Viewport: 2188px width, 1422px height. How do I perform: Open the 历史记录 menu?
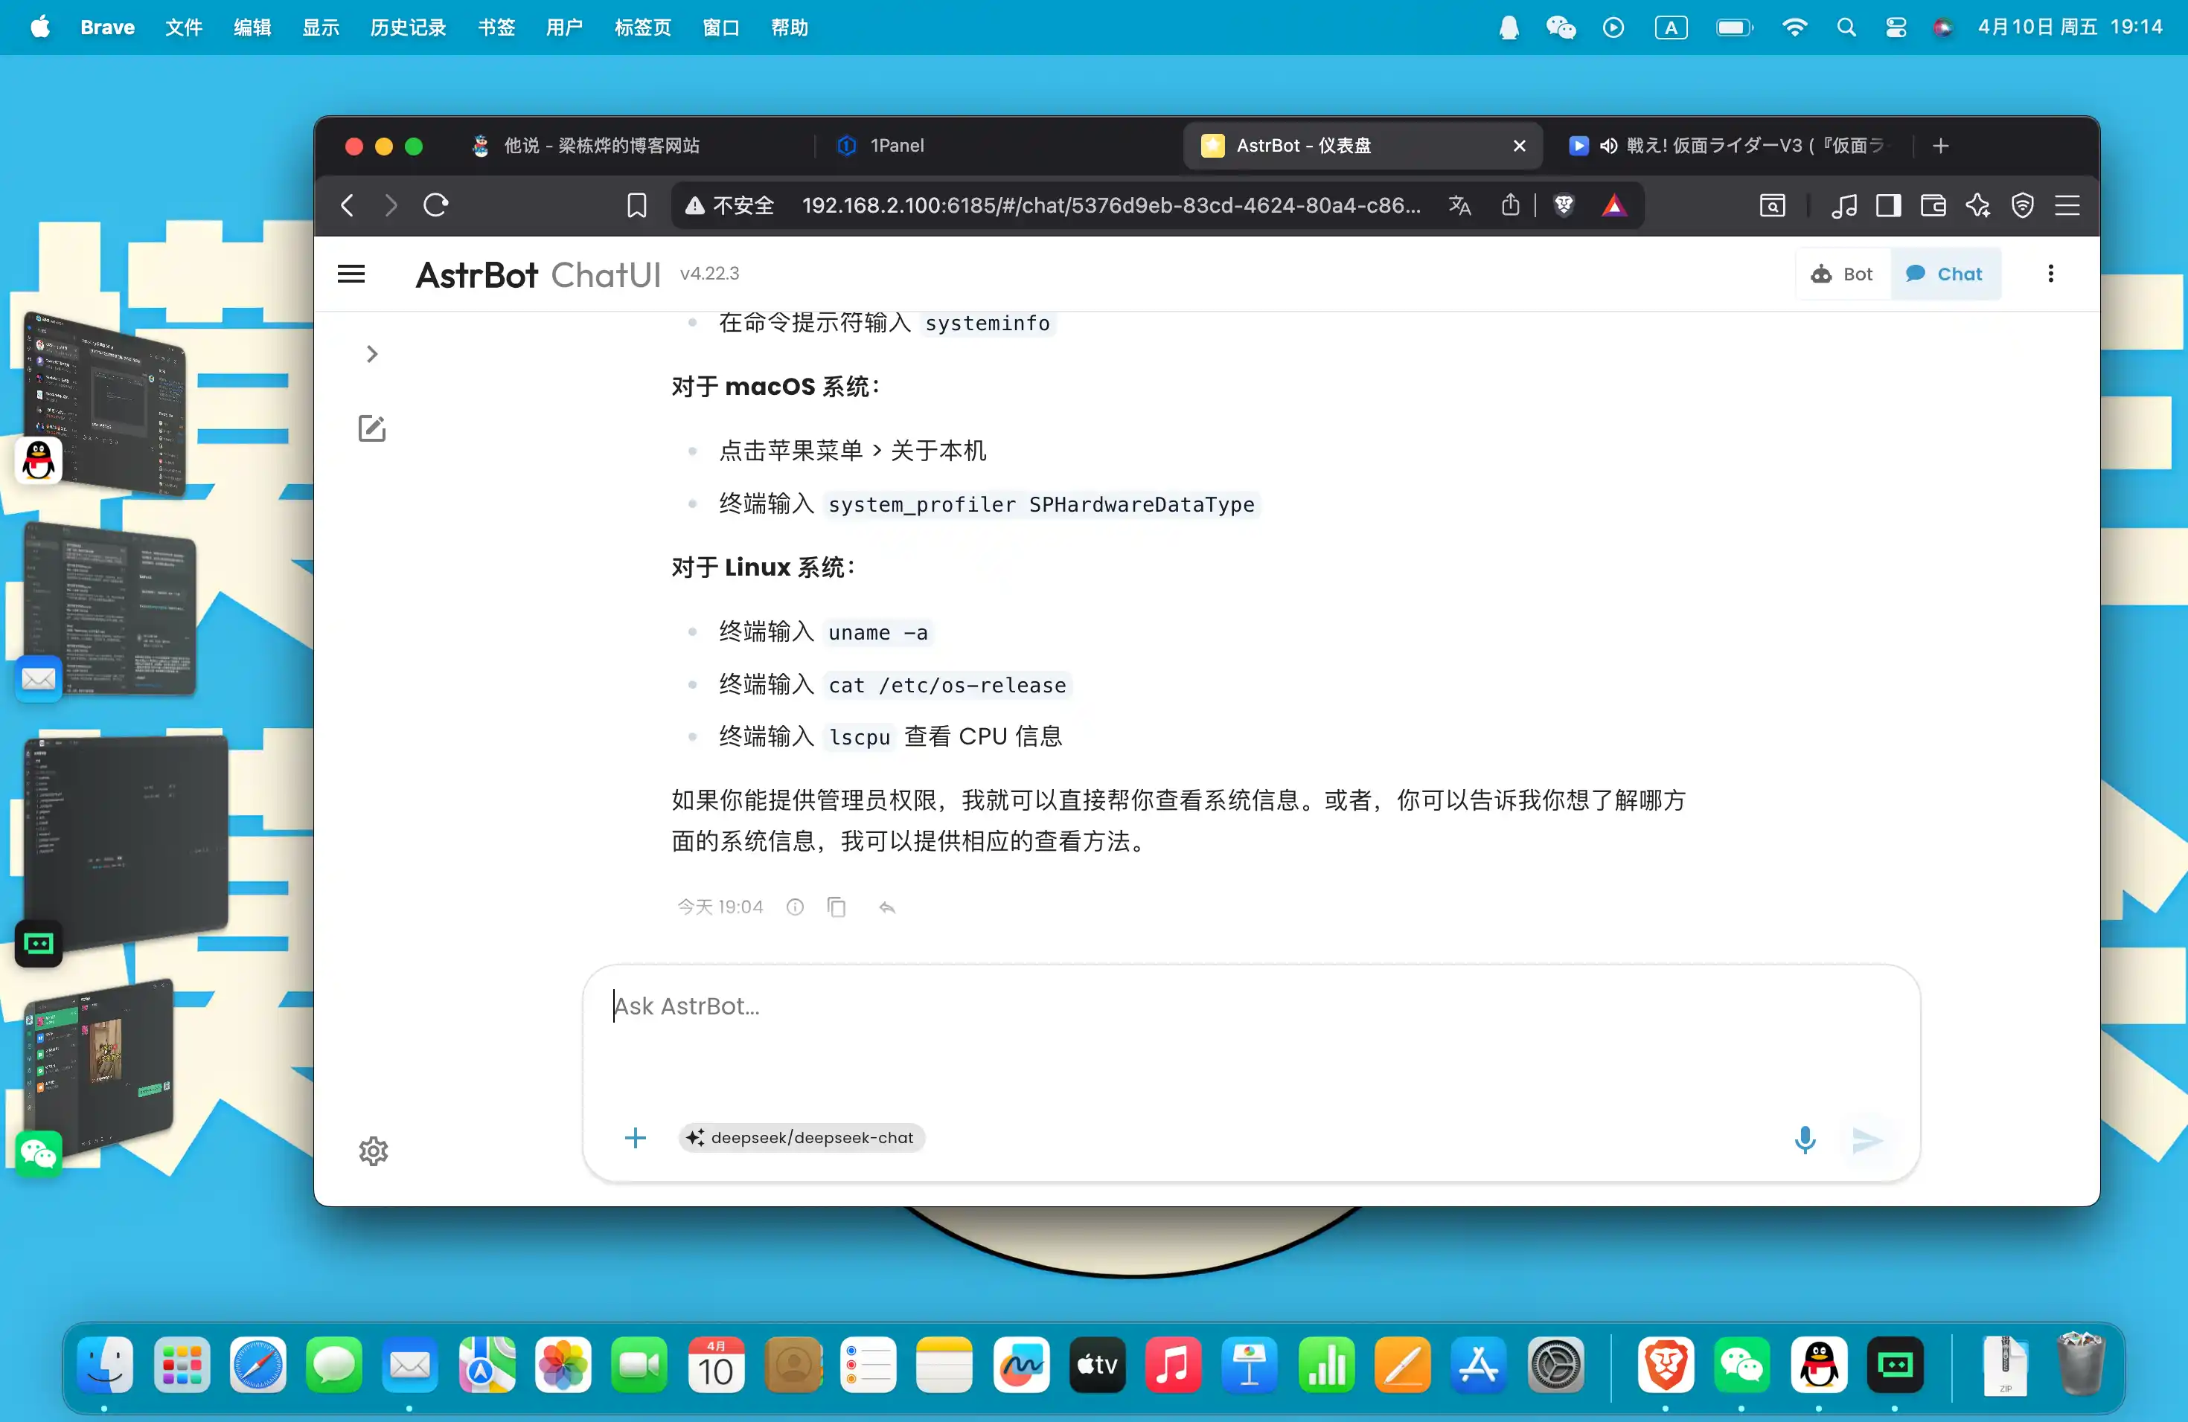click(408, 28)
